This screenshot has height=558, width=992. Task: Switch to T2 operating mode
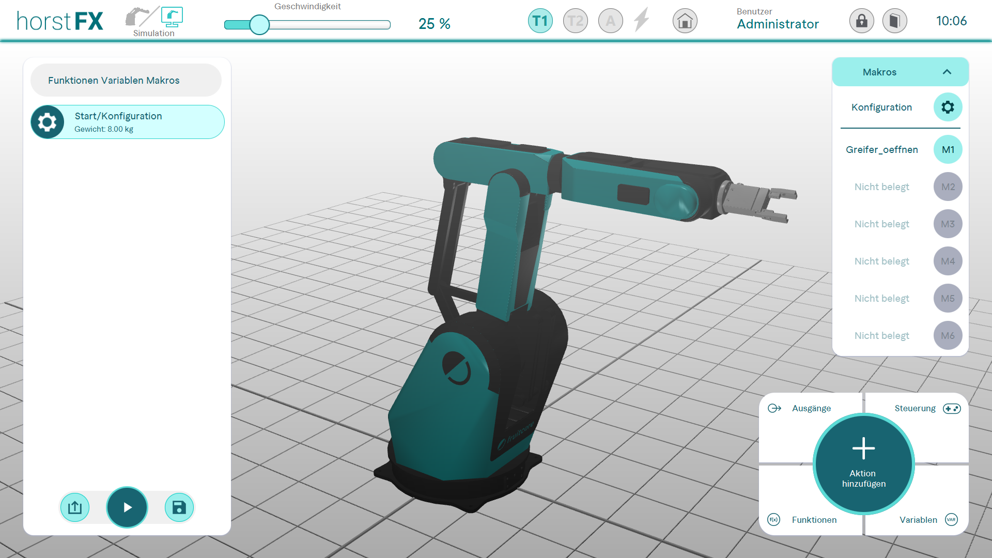(575, 21)
